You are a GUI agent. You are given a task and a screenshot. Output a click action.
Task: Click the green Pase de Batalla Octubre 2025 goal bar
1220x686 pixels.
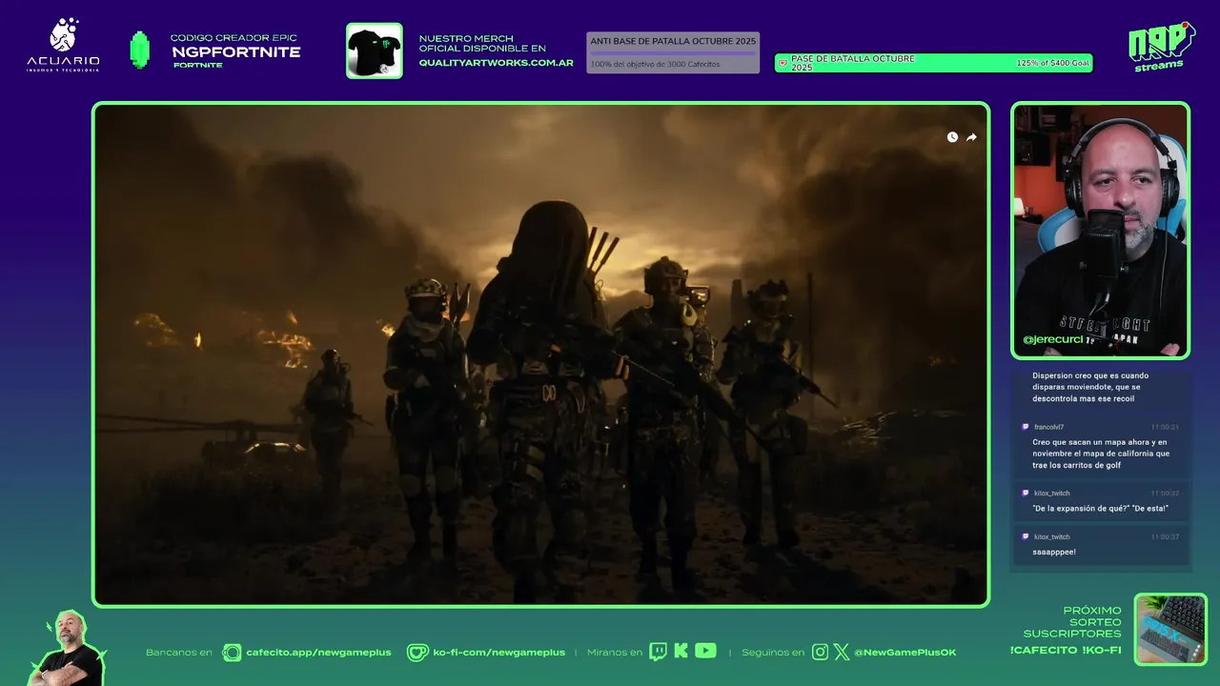(933, 63)
